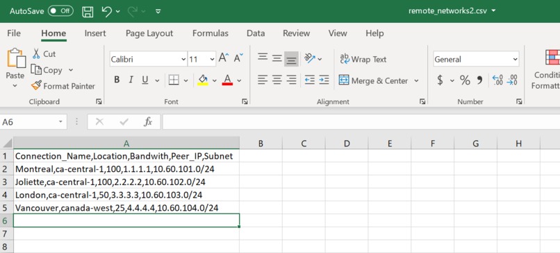Viewport: 560px width, 253px height.
Task: Click Top Align icon
Action: 263,58
